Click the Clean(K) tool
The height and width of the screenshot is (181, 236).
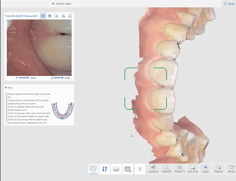pyautogui.click(x=166, y=169)
